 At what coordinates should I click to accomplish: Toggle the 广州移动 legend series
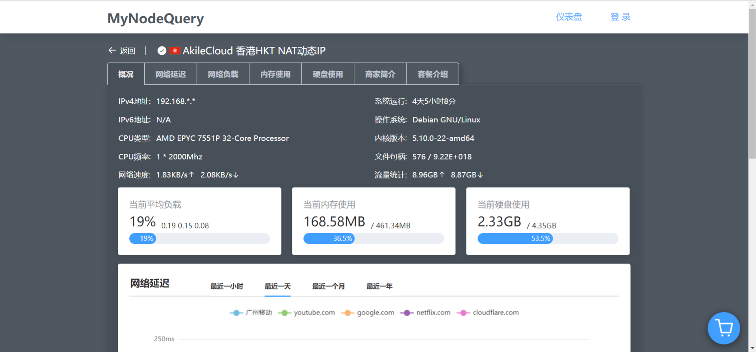[251, 313]
